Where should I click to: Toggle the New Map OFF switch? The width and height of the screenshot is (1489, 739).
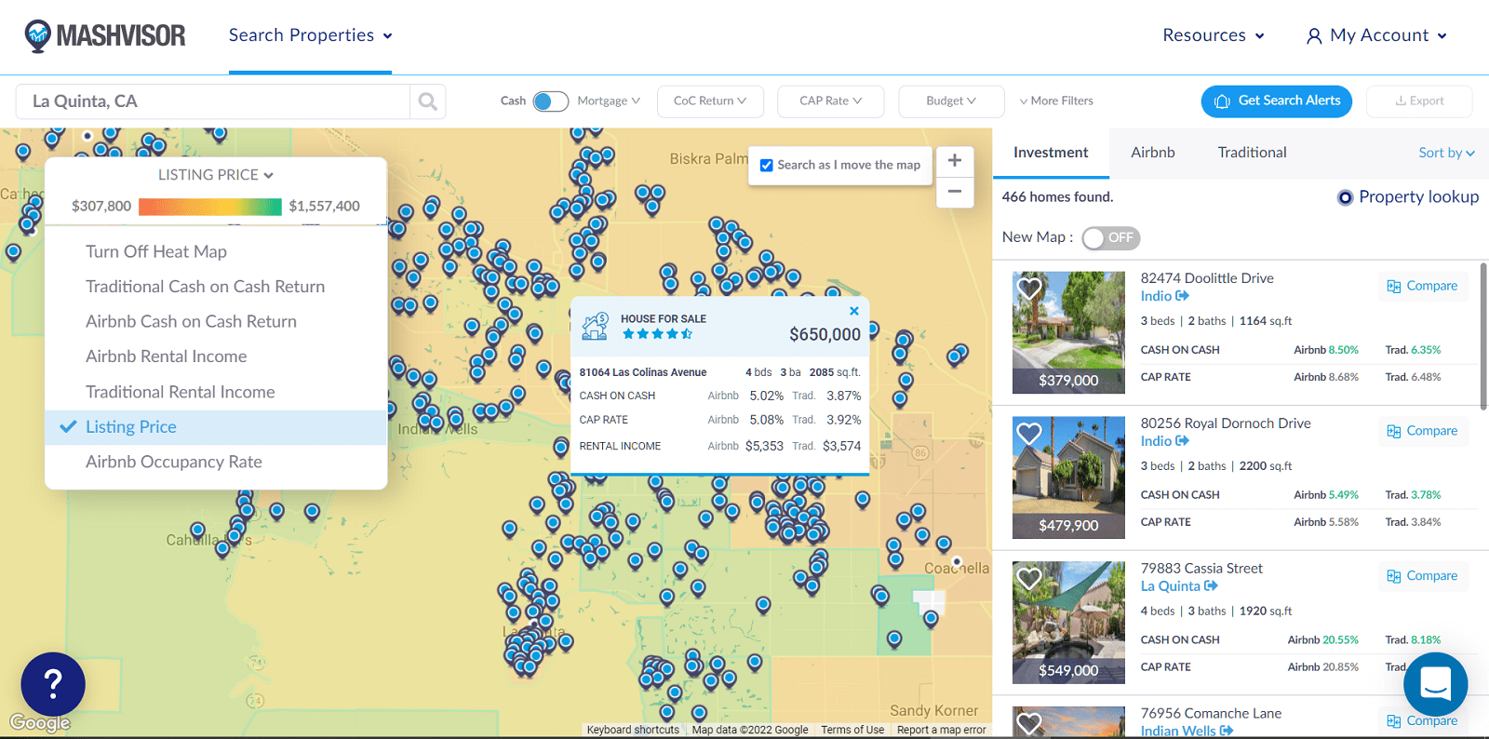pos(1111,238)
